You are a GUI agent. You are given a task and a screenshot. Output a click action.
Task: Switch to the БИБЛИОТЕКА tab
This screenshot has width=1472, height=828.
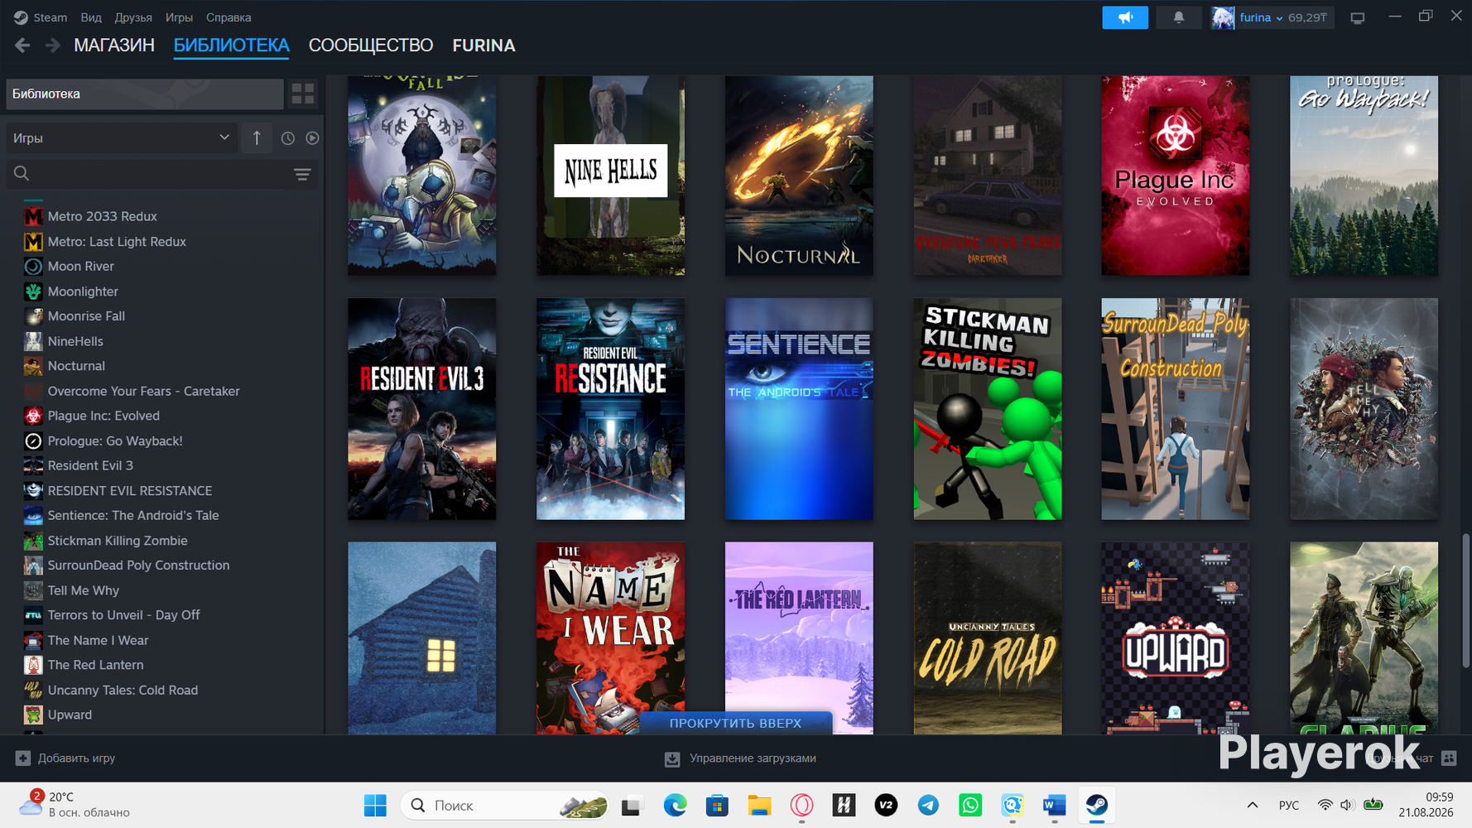click(x=232, y=46)
